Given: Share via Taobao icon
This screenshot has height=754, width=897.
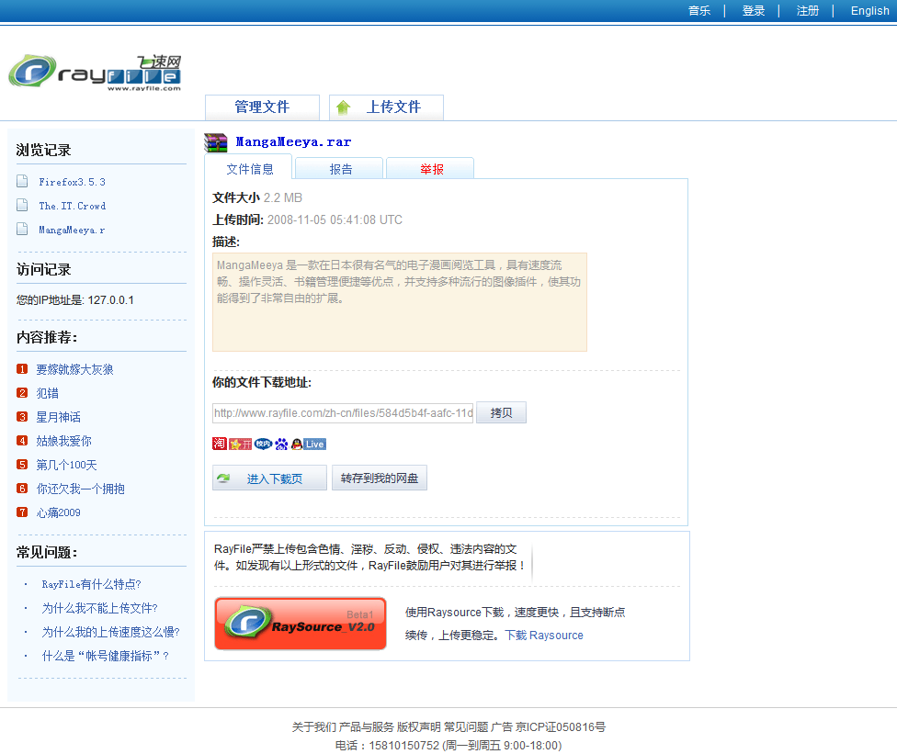Looking at the screenshot, I should pos(219,444).
